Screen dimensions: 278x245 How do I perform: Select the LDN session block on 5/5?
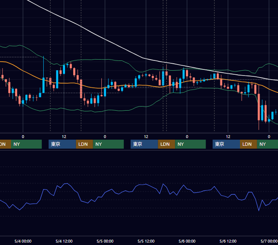click(166, 144)
